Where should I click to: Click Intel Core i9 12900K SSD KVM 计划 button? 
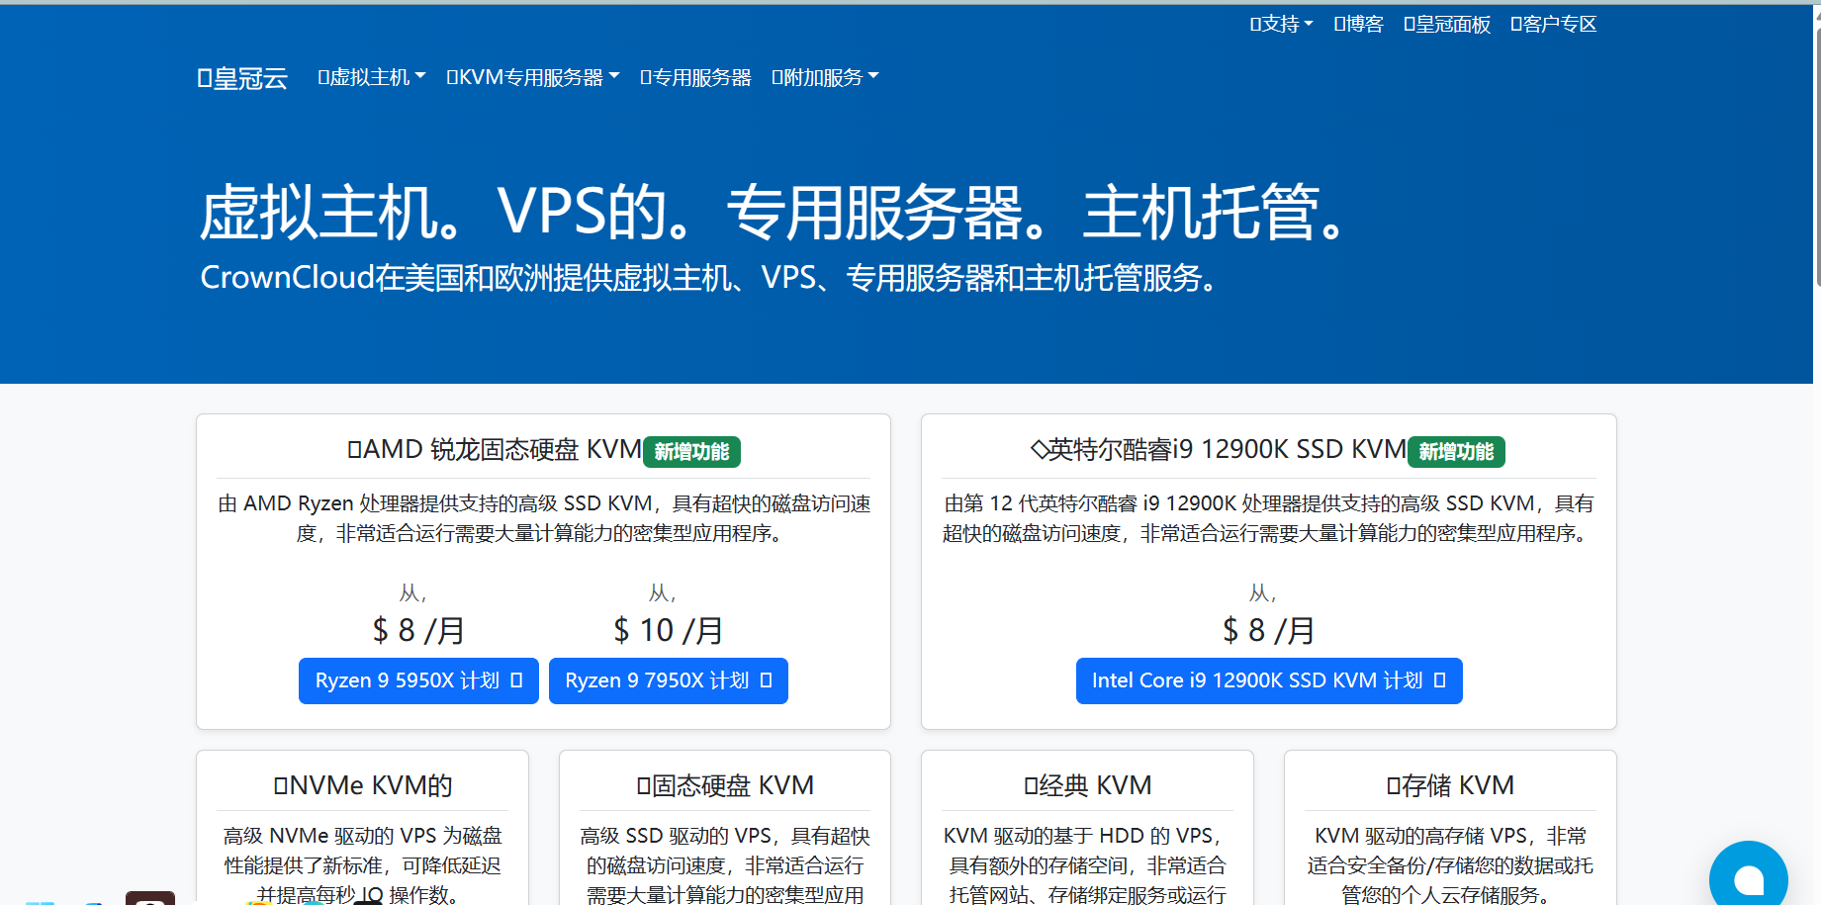(x=1268, y=680)
